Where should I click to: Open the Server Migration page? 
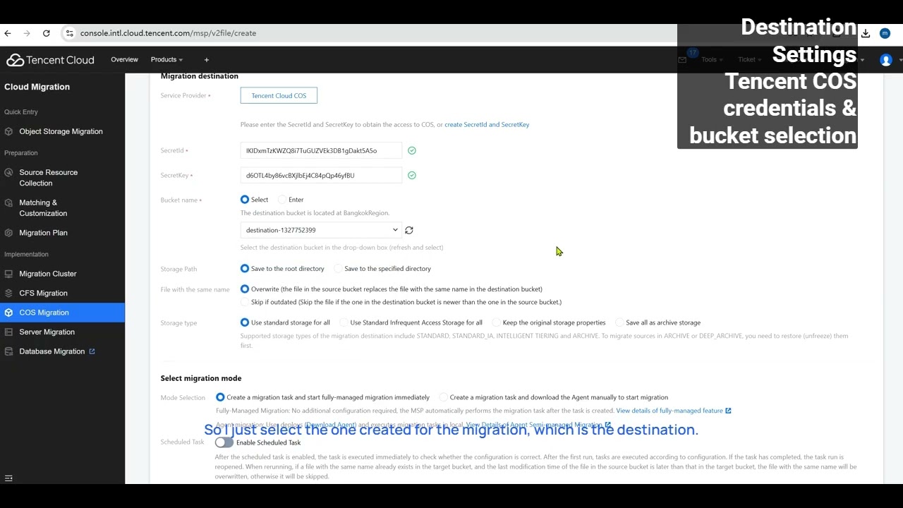(x=47, y=332)
